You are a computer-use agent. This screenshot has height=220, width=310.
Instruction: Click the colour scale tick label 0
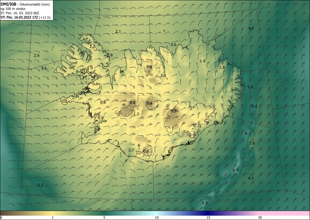(1, 218)
